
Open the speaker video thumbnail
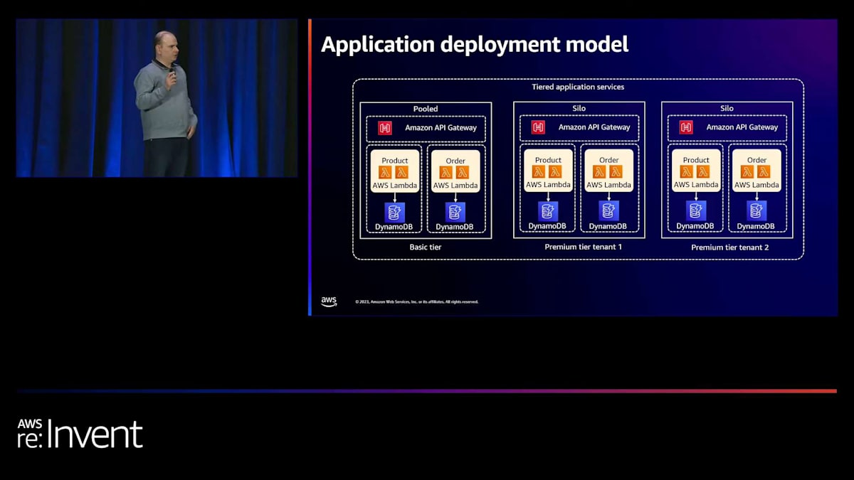click(x=157, y=97)
